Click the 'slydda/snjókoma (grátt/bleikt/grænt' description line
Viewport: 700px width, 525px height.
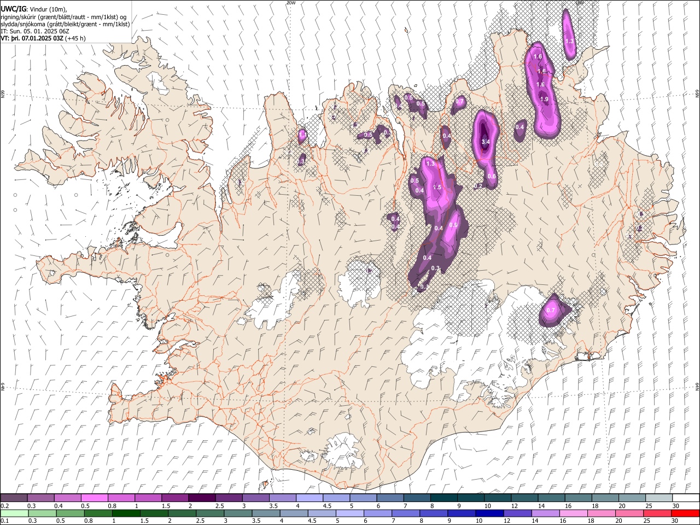coord(65,24)
